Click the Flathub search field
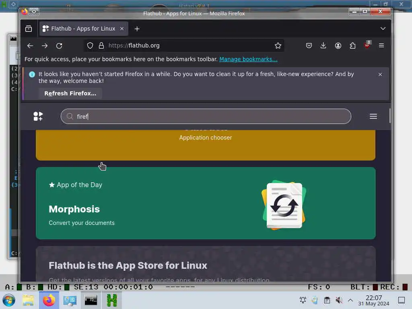 click(x=206, y=116)
